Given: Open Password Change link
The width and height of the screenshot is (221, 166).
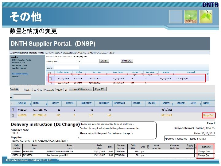Looking at the screenshot, I should pyautogui.click(x=20, y=74).
